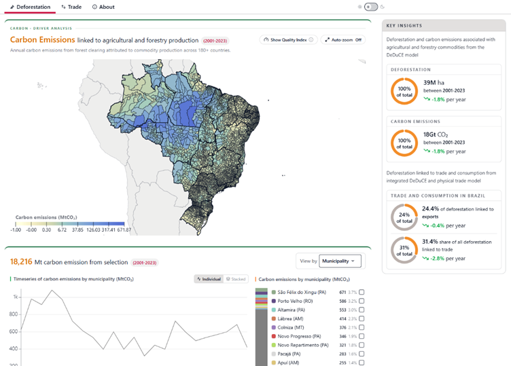Click the Individual line chart icon
511x366 pixels.
[x=199, y=279]
